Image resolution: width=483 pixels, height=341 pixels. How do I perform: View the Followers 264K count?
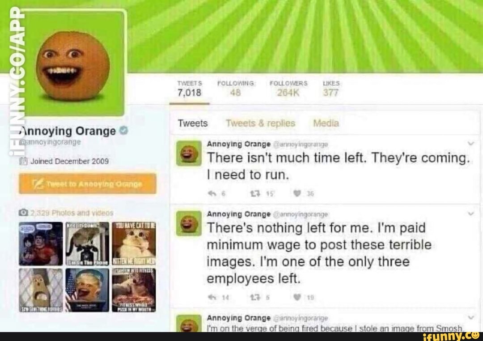[x=288, y=89]
